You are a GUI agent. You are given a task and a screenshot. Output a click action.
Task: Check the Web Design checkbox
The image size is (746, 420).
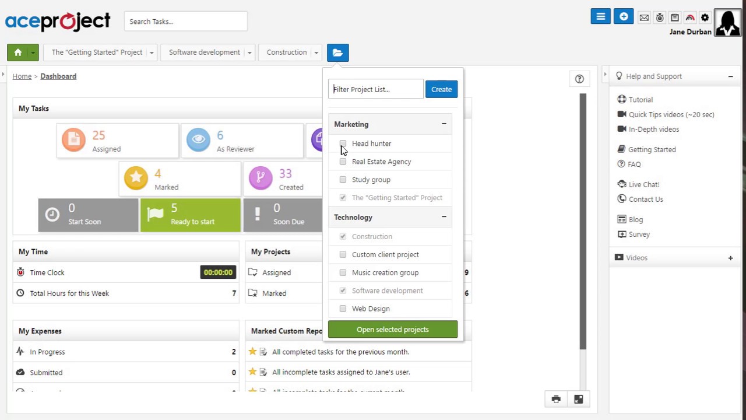343,309
